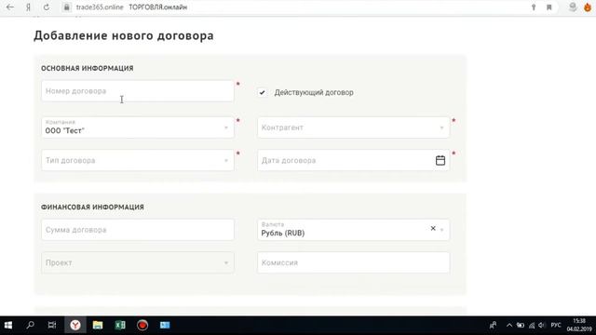Open Windows search via the magnifier icon
Screen dimensions: 596x335
[x=30, y=325]
